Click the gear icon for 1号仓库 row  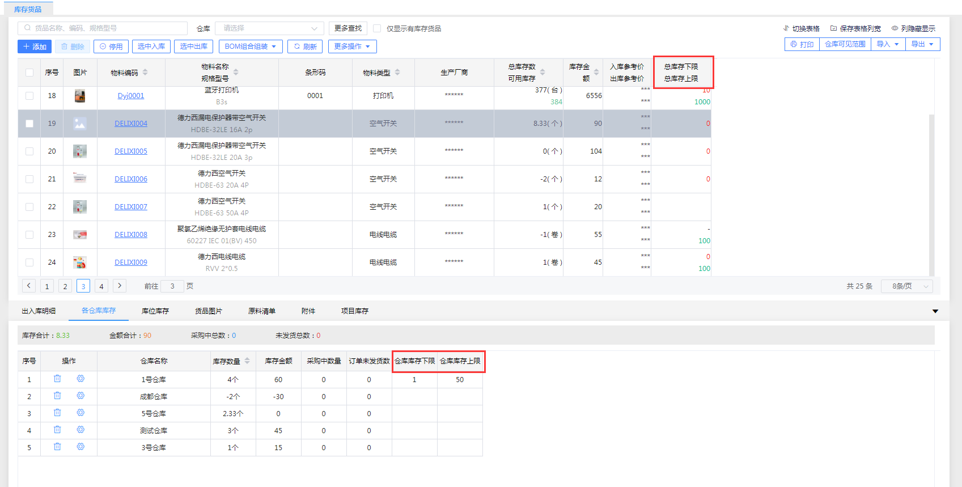tap(80, 379)
